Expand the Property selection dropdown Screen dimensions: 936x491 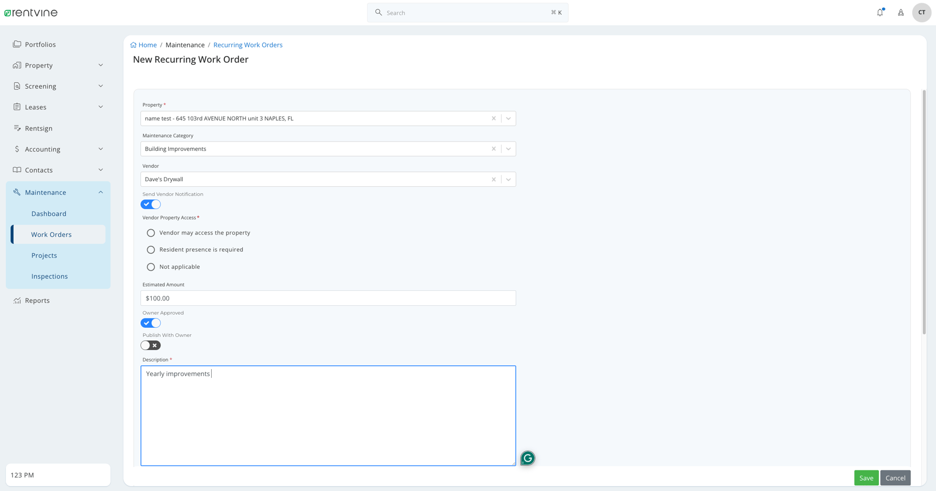(508, 118)
